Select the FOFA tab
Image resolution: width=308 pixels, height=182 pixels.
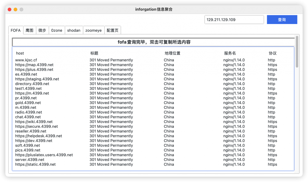pyautogui.click(x=16, y=30)
